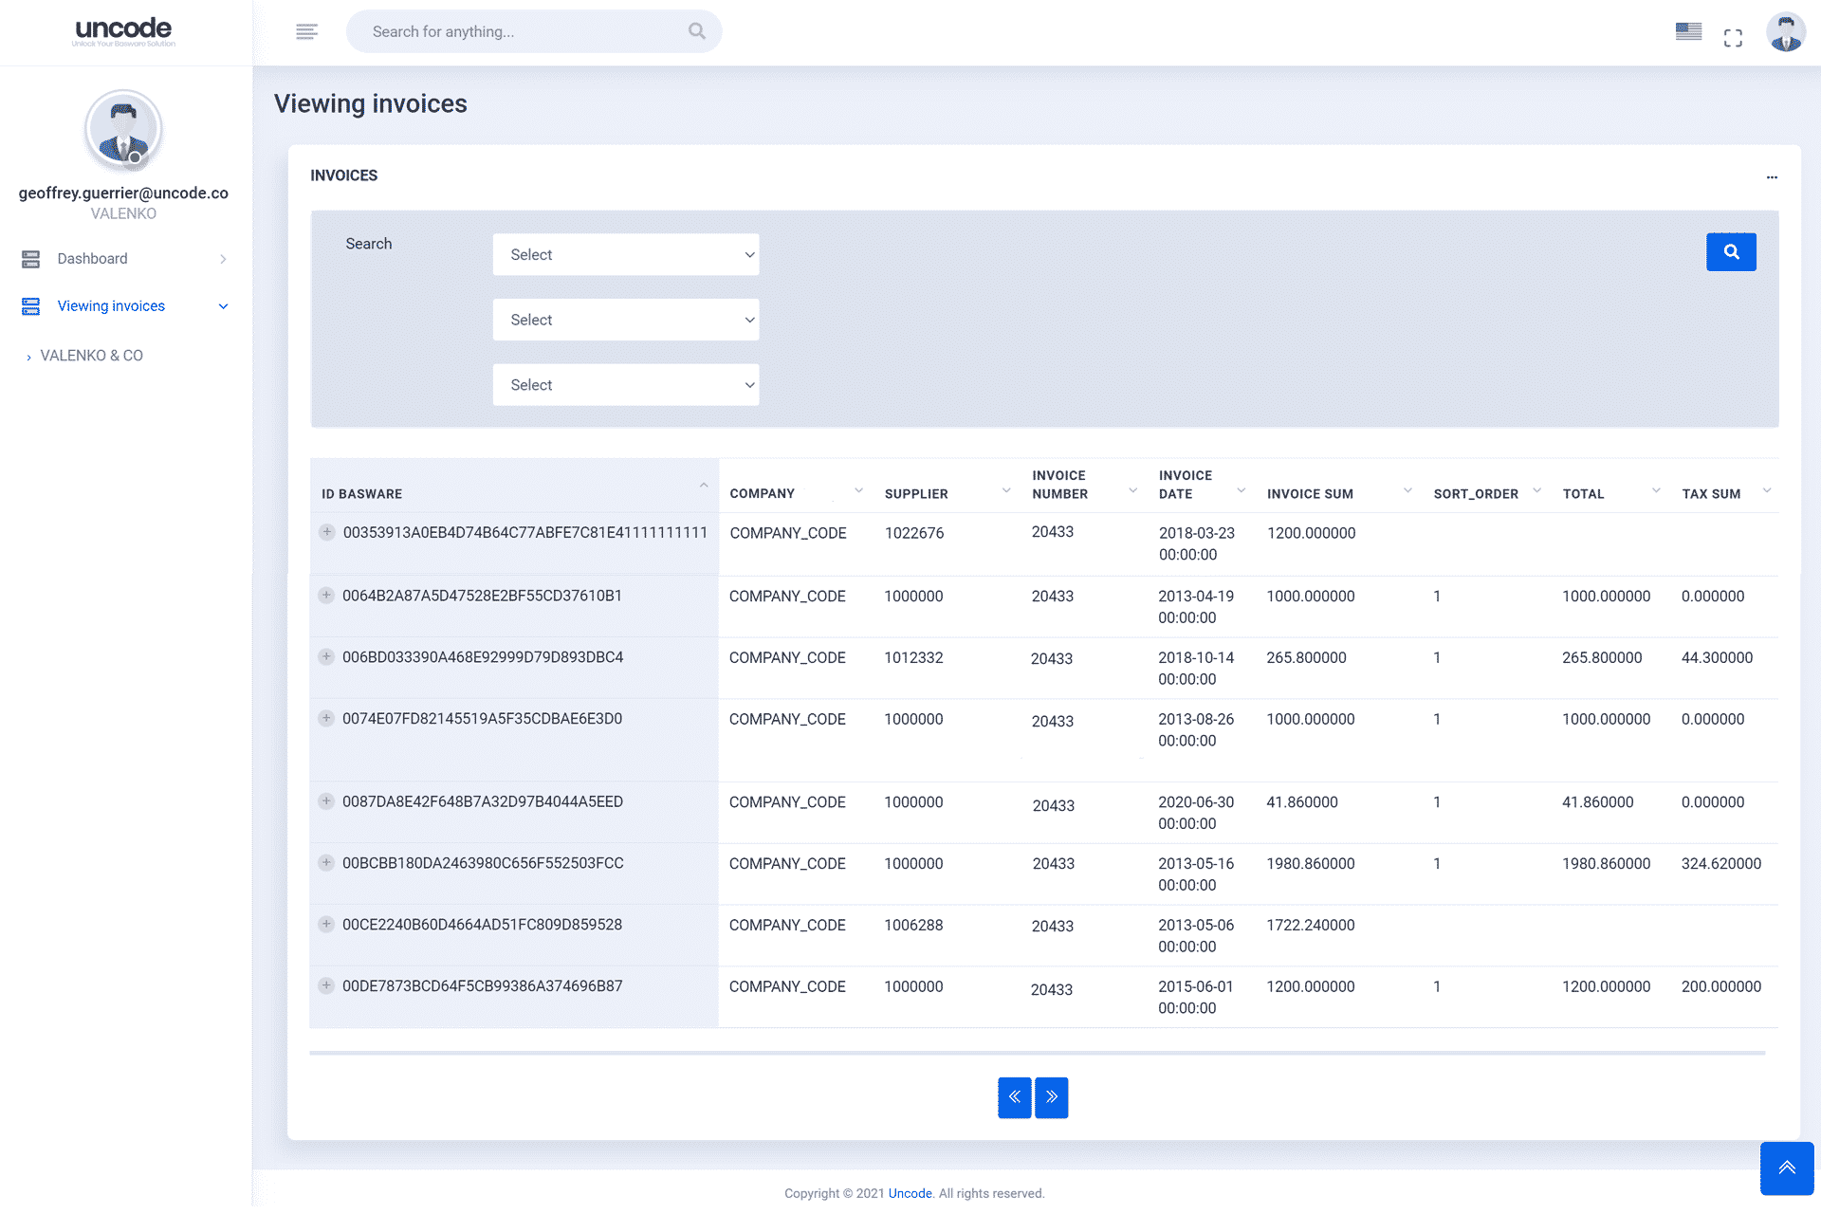Click the user profile avatar icon
Viewport: 1821px width, 1214px height.
click(x=1784, y=31)
